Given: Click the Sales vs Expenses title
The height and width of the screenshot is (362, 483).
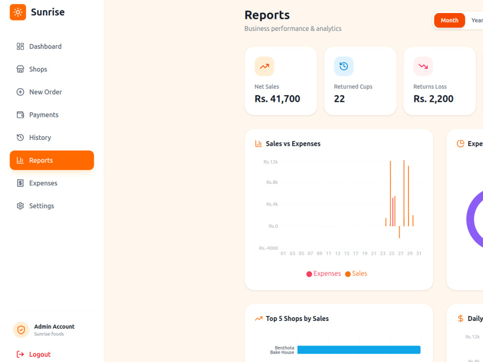Looking at the screenshot, I should 293,144.
